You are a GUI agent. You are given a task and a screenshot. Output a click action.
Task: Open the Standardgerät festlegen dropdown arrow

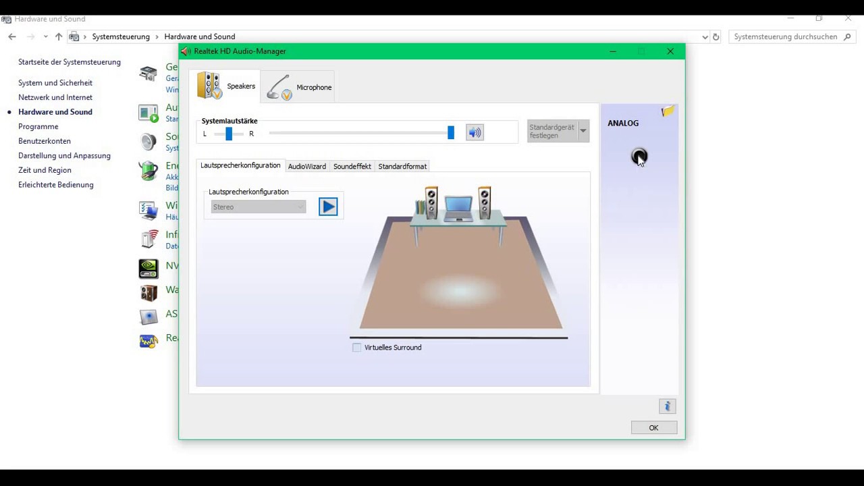pyautogui.click(x=583, y=131)
